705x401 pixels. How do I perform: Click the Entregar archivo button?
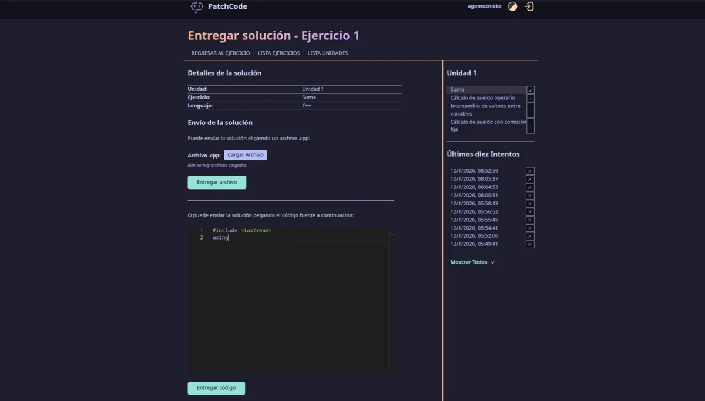coord(217,182)
